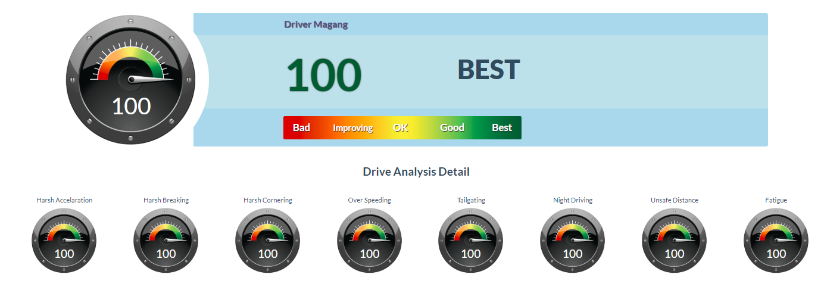Open the Harsh Cornering gauge
Screen dimensions: 821x293
pyautogui.click(x=268, y=241)
